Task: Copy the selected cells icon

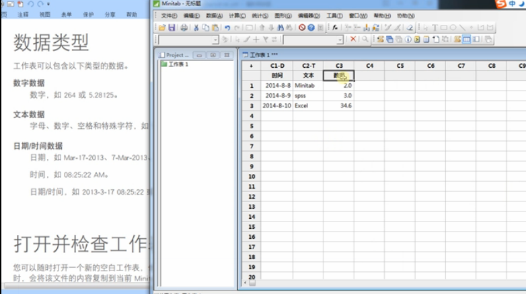Action: (x=206, y=28)
